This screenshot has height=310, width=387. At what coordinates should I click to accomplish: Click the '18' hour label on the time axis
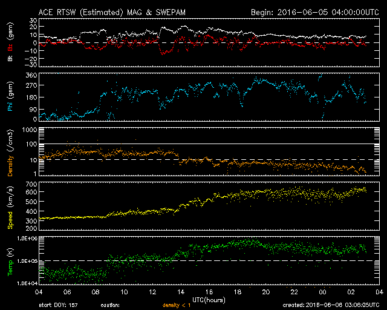coord(238,292)
